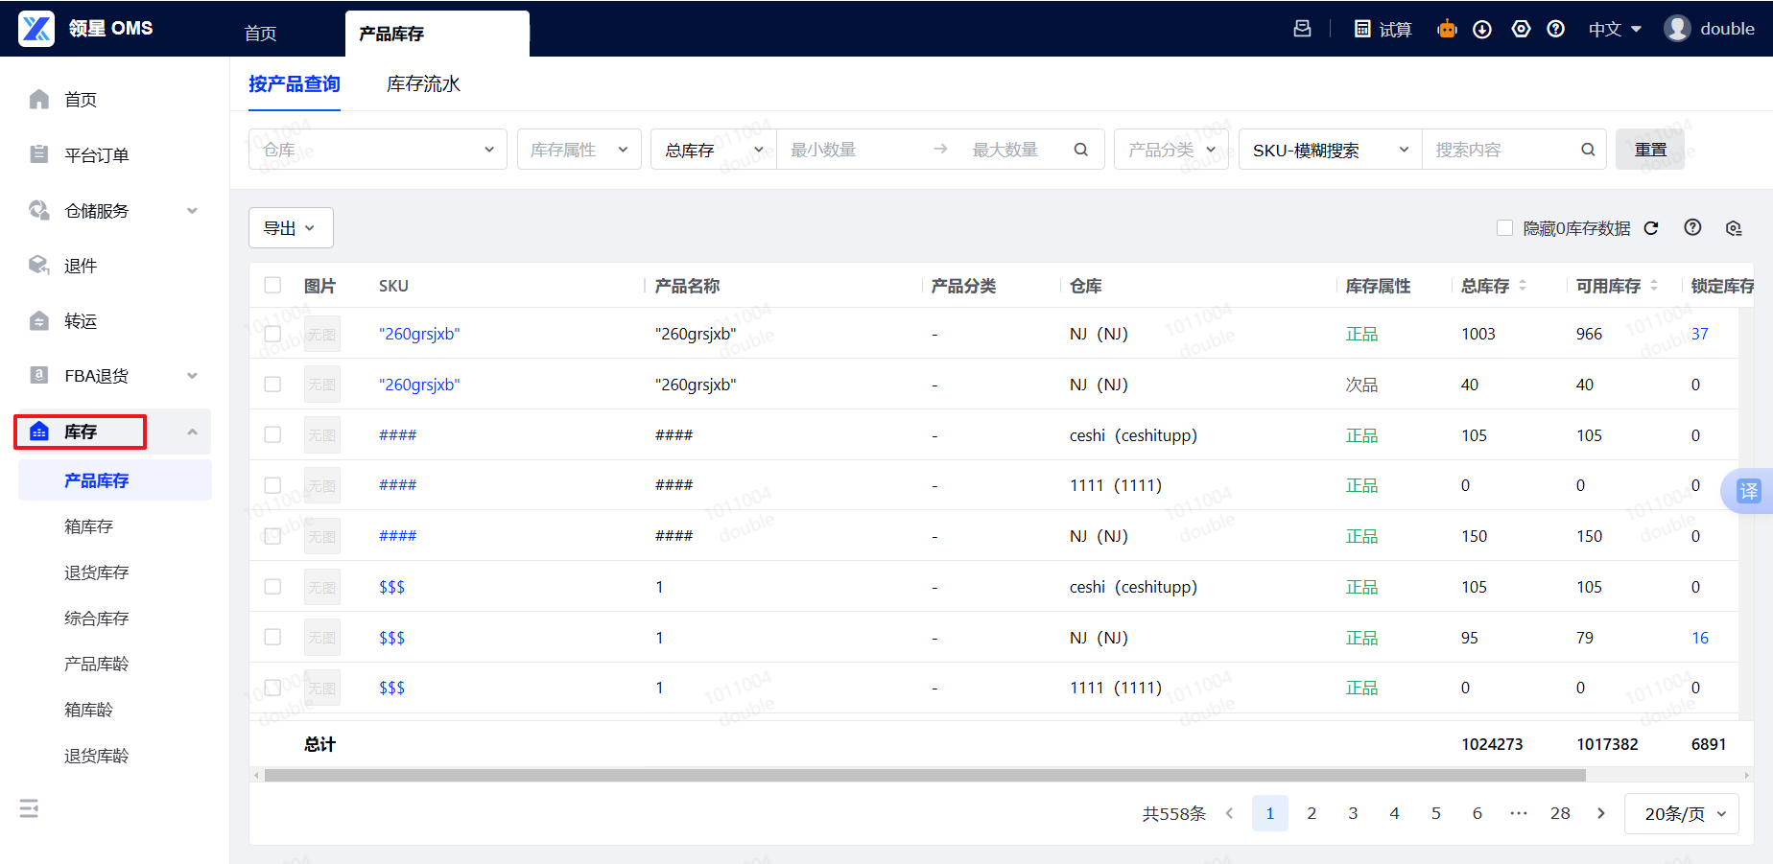Enable 隐藏0库存数据 checkbox

pyautogui.click(x=1504, y=228)
